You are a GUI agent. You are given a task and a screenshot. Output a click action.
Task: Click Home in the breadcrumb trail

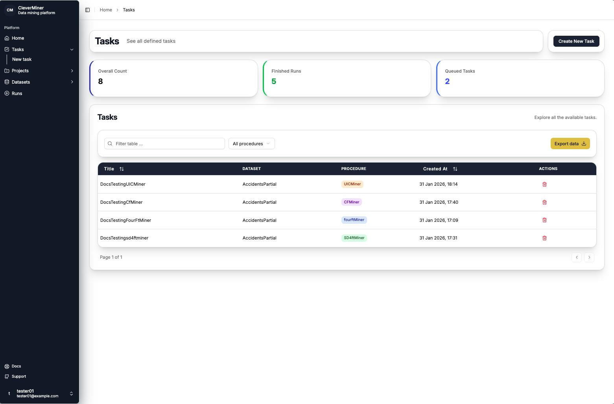click(106, 10)
